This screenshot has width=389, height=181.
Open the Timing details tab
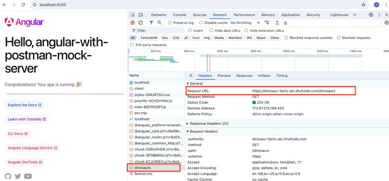click(282, 75)
